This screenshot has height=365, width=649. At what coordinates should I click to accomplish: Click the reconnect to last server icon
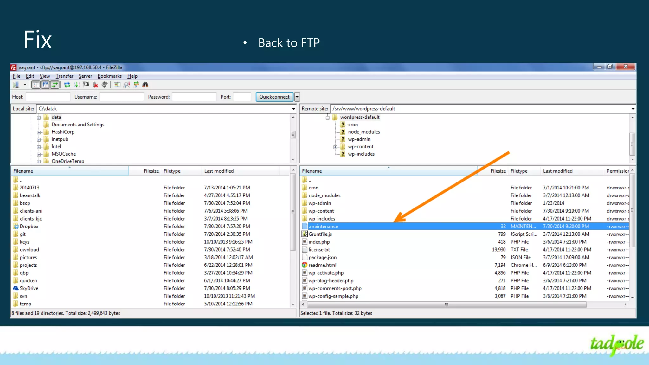[105, 85]
